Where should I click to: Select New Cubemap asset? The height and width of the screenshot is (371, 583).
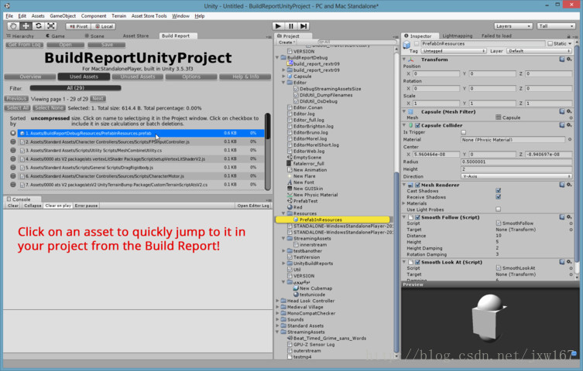coord(316,288)
